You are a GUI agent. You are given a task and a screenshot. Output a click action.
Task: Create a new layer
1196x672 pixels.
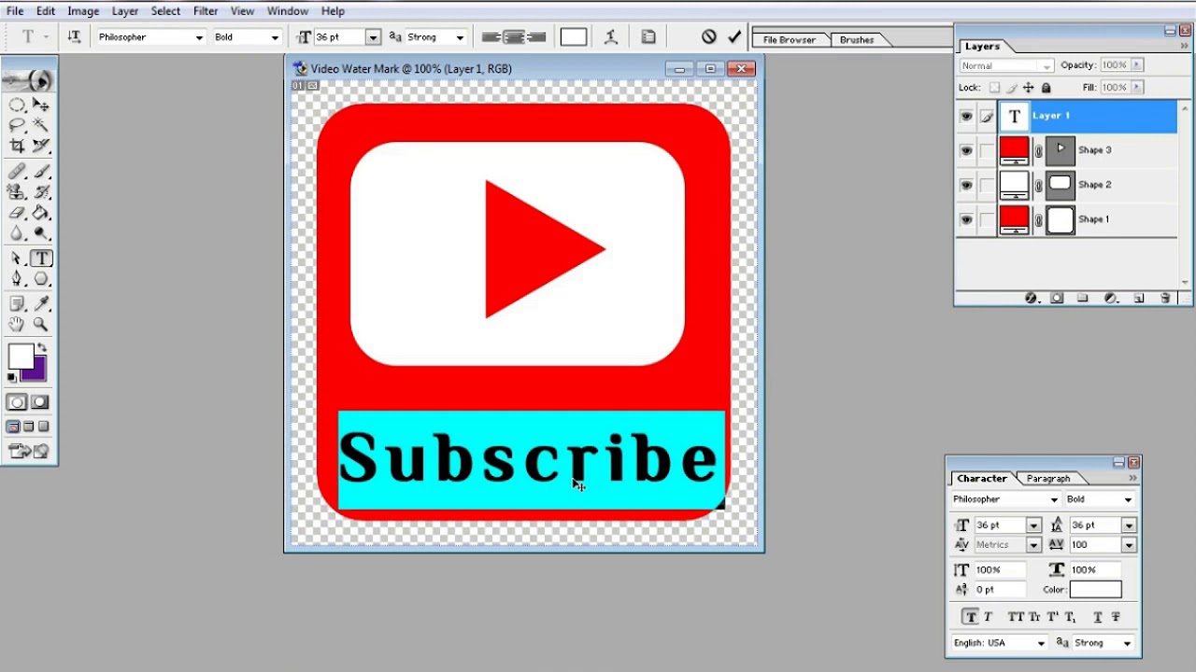click(x=1139, y=298)
